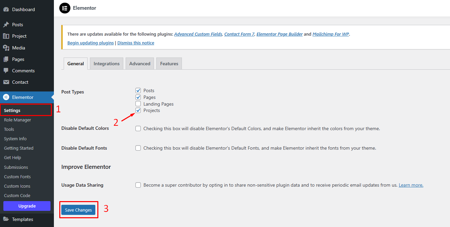Enable the Usage Data Sharing checkbox
Viewport: 450px width, 227px height.
click(138, 185)
